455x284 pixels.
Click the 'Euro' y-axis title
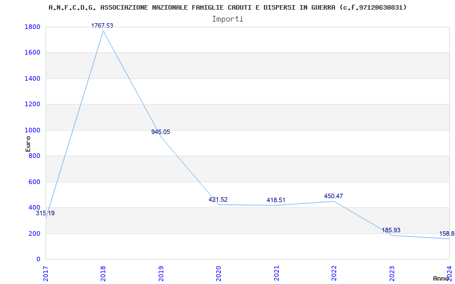pyautogui.click(x=28, y=144)
